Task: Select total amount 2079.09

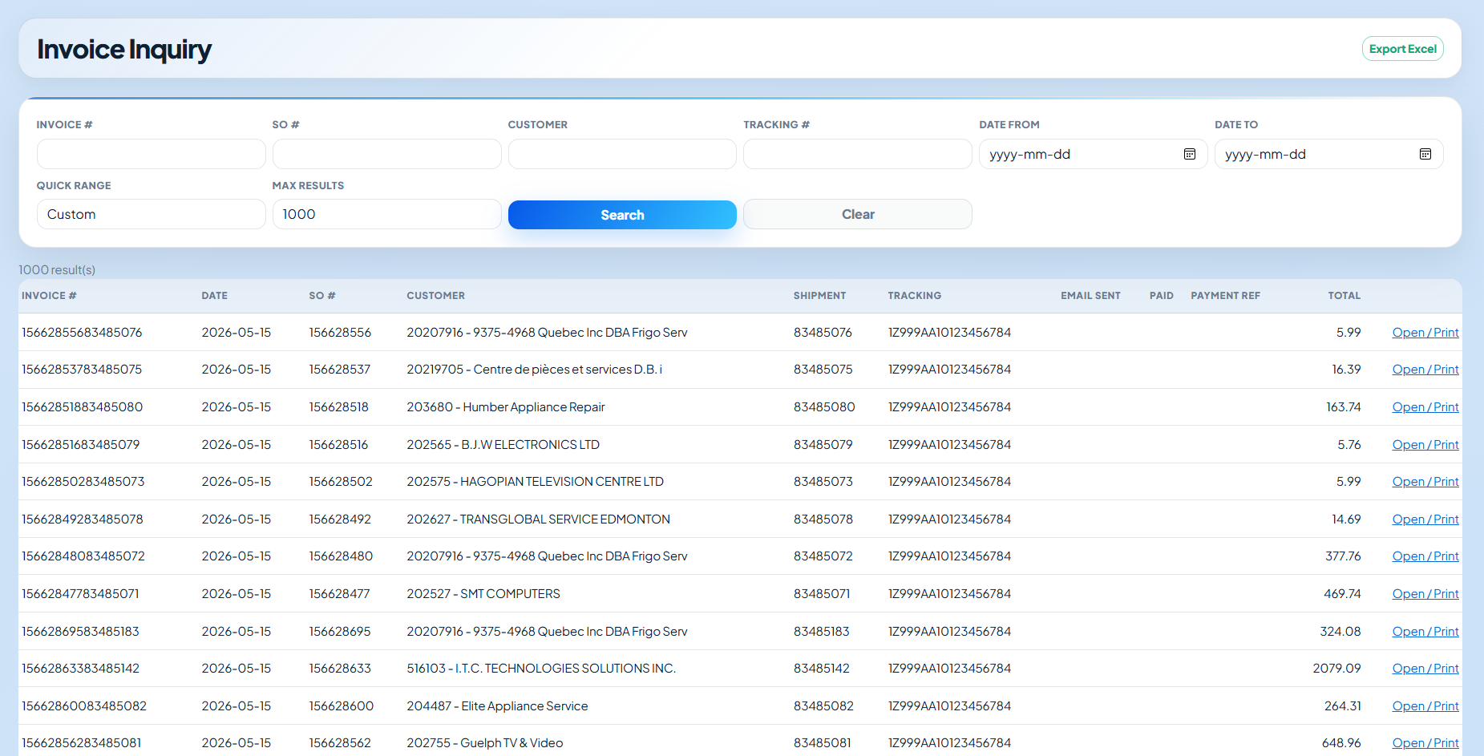Action: tap(1336, 669)
